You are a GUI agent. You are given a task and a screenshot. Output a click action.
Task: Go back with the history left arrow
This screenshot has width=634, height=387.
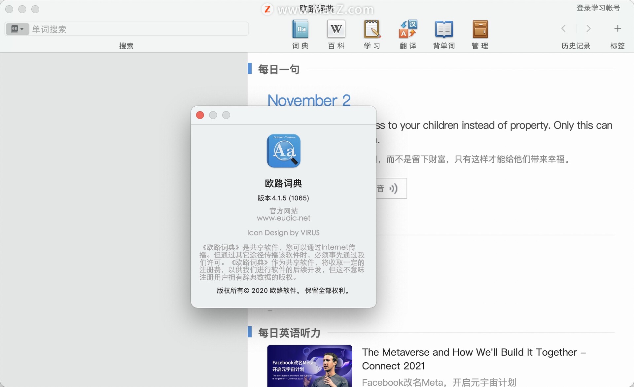(564, 28)
